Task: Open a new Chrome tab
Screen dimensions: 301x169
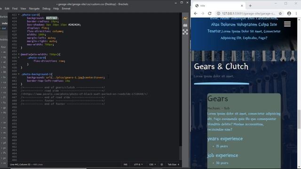Action: (250, 6)
